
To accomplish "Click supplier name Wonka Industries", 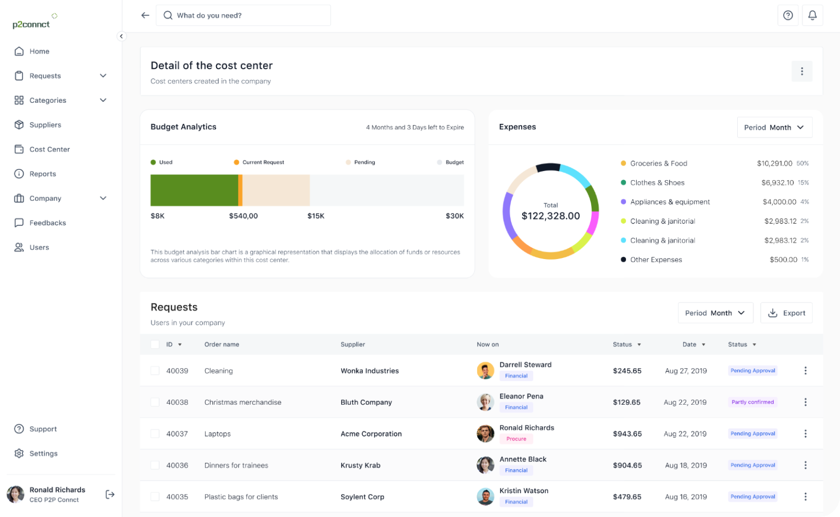I will point(370,371).
